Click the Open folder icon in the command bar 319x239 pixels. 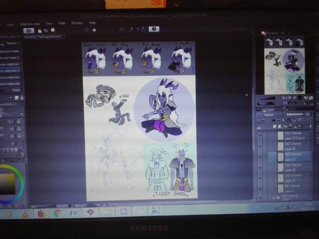46,31
